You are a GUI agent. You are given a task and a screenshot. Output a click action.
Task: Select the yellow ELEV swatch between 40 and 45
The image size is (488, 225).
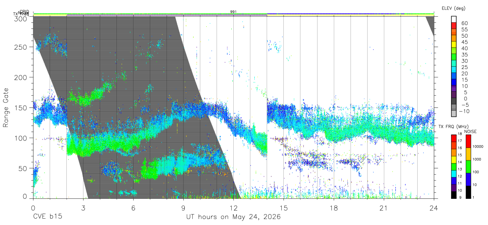pyautogui.click(x=454, y=45)
